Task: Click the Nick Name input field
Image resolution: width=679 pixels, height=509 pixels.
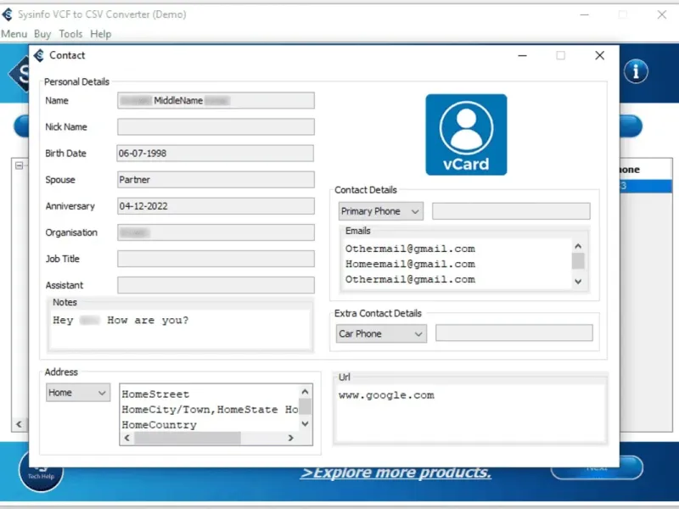Action: 216,126
